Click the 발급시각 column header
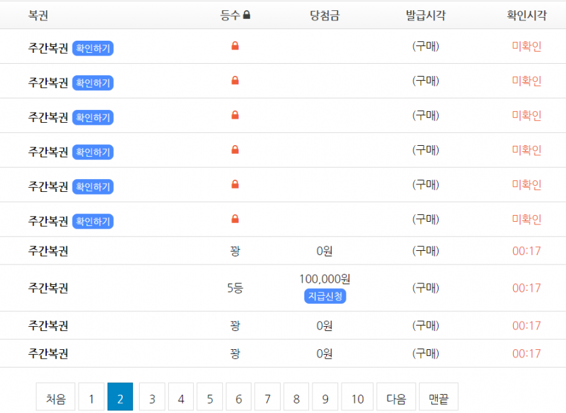The width and height of the screenshot is (566, 413). 426,15
